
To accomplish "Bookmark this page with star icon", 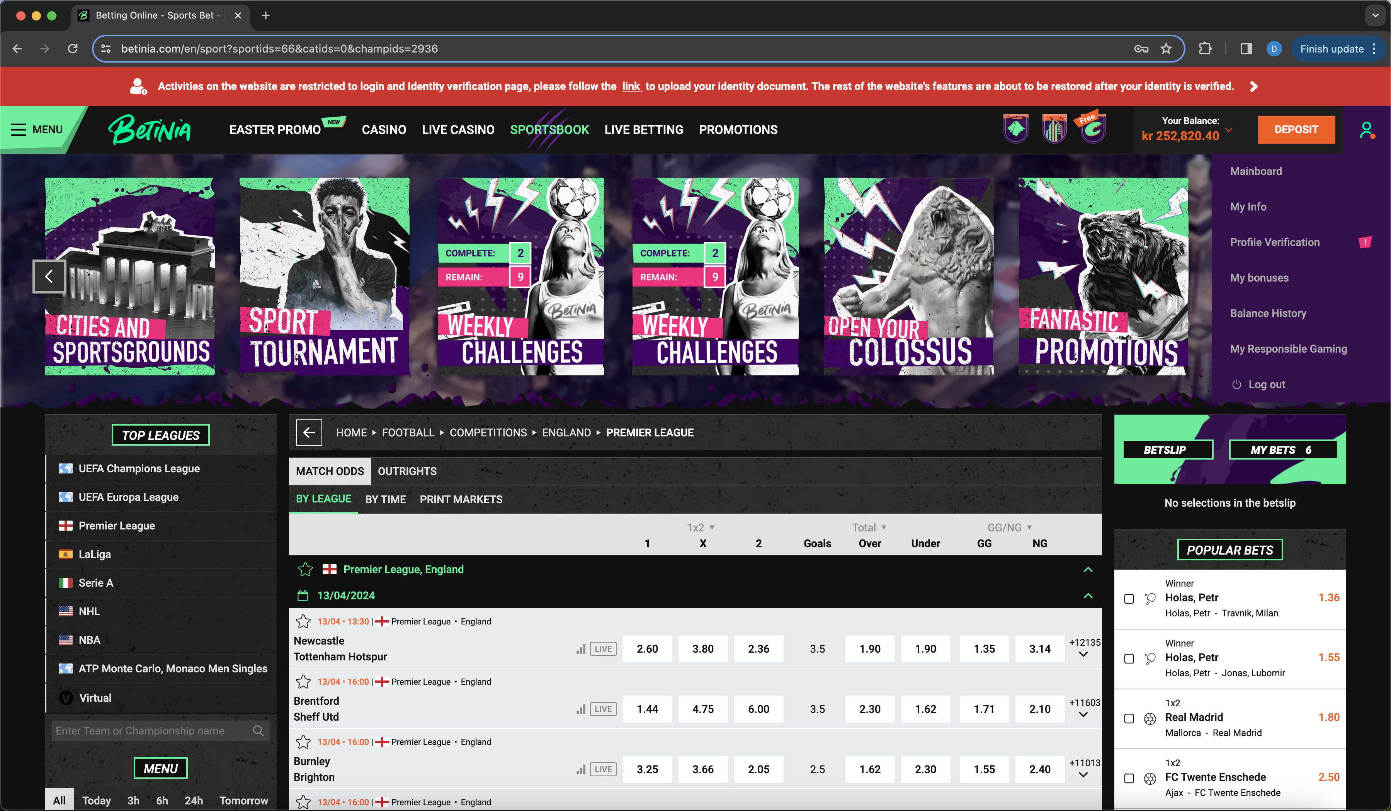I will coord(1166,49).
